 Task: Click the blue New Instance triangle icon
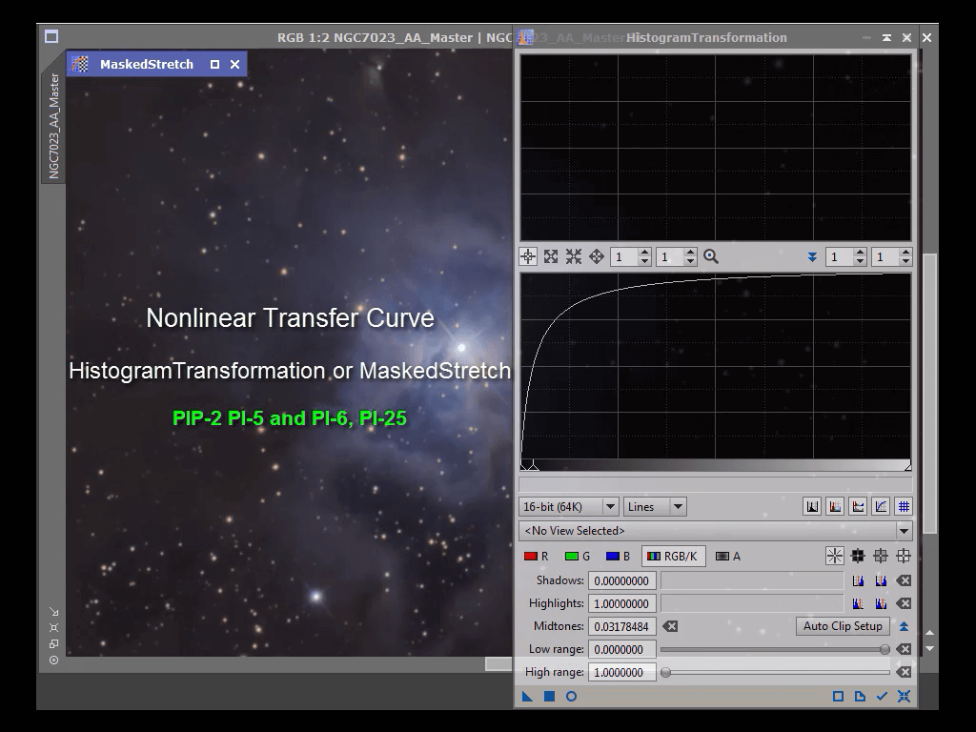[x=527, y=697]
